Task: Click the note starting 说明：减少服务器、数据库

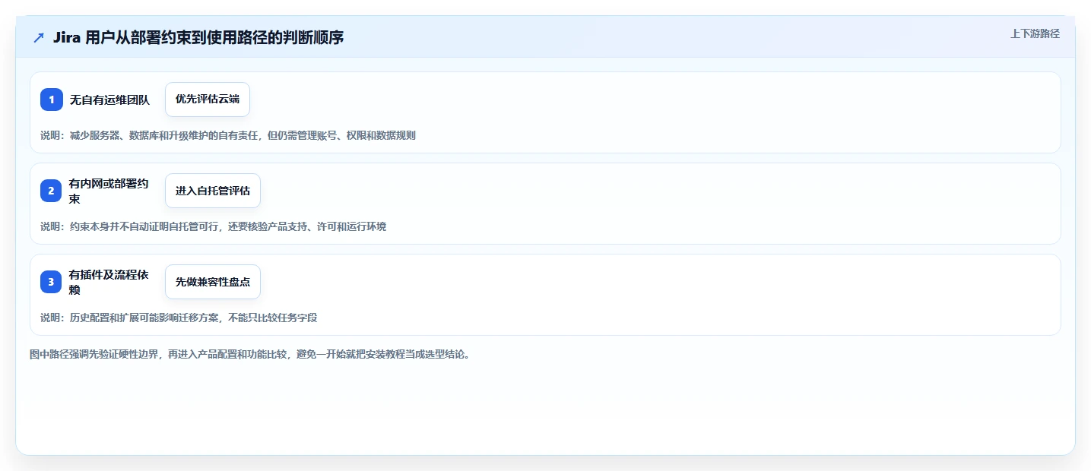Action: tap(228, 135)
